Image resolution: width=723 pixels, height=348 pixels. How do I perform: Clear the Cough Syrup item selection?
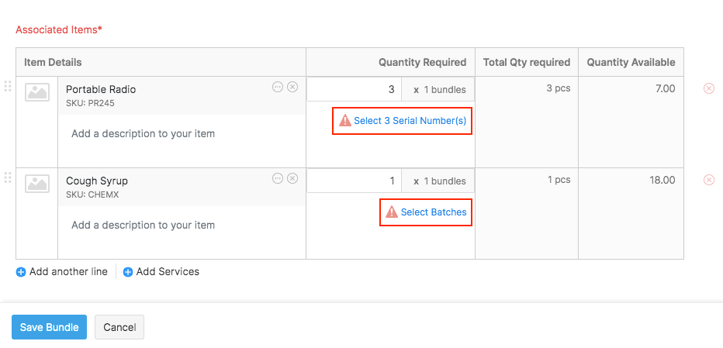click(x=292, y=179)
